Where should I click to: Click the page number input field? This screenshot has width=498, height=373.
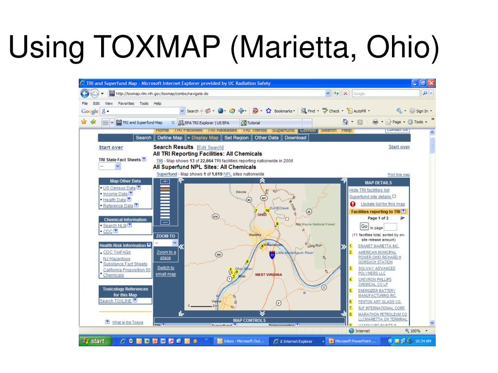pyautogui.click(x=391, y=226)
